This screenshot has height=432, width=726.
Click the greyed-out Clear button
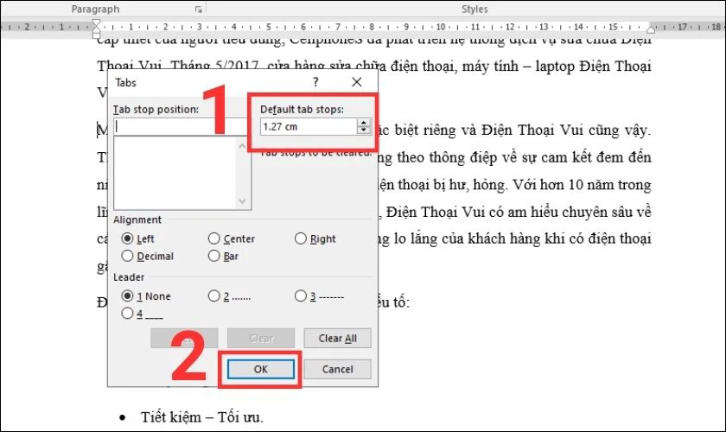coord(261,339)
